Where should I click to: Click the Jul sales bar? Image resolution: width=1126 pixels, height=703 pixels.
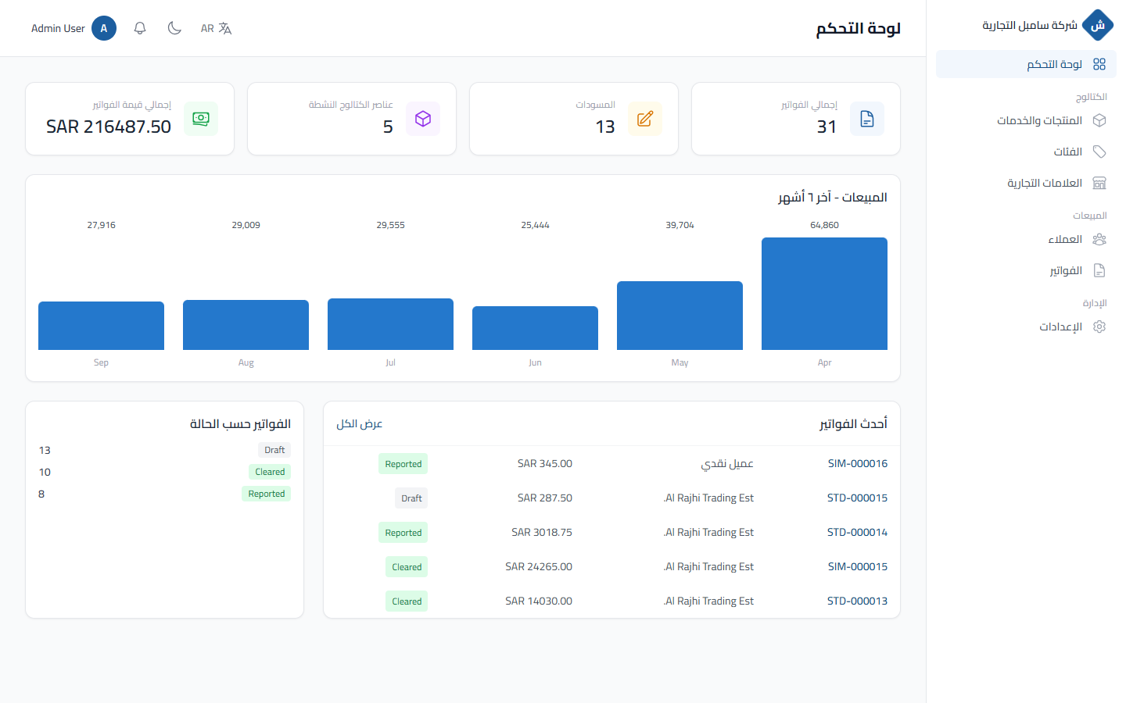[x=390, y=324]
